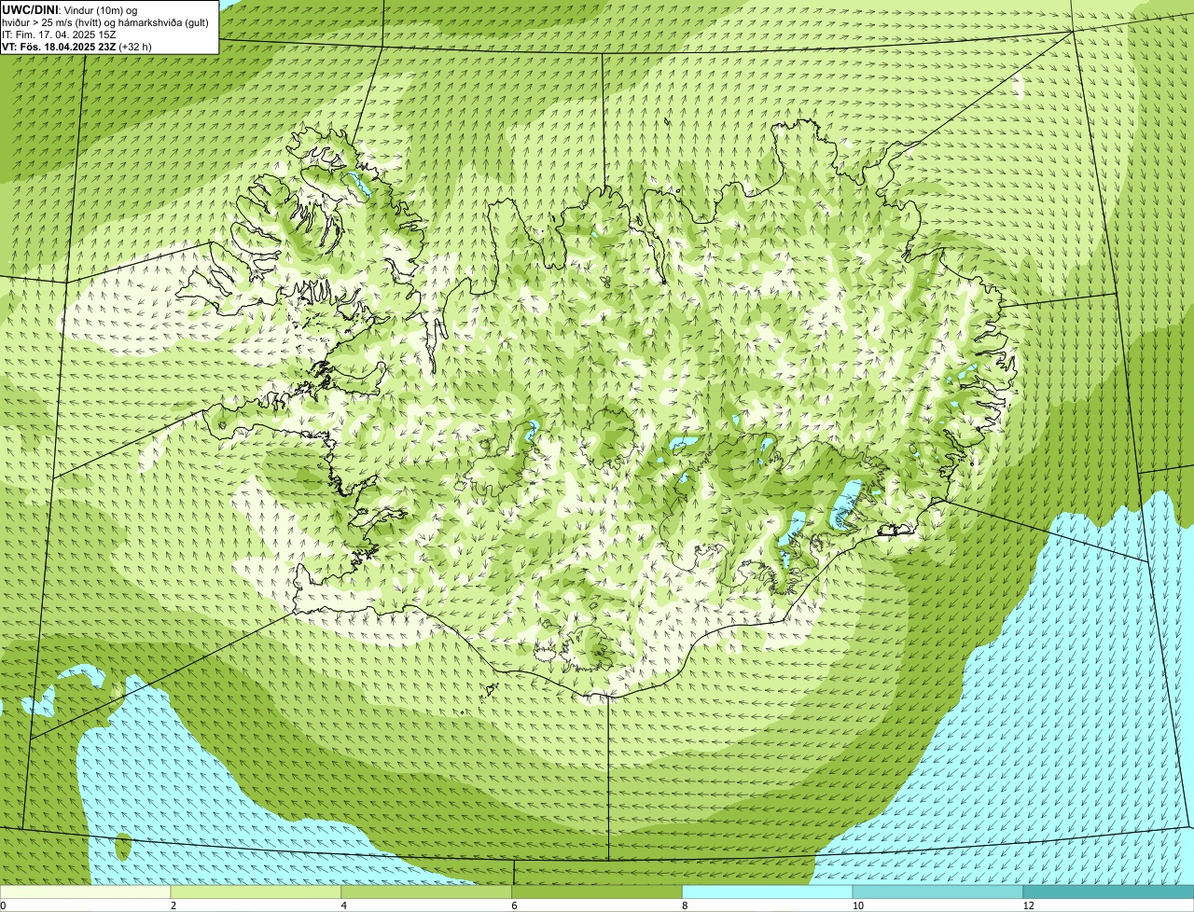
Task: Click the "0" label under the color scale
Action: 3,905
